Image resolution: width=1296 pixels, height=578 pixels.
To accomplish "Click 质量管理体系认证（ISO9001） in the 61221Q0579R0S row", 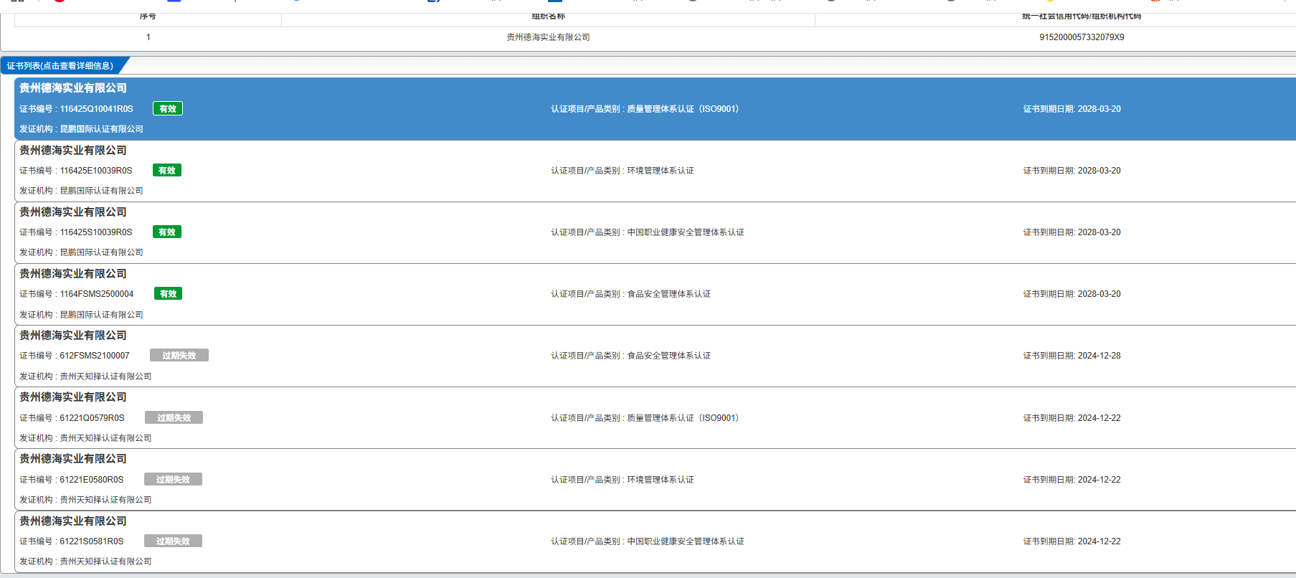I will (683, 418).
